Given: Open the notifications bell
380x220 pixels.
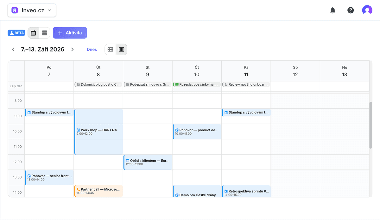Looking at the screenshot, I should (x=332, y=10).
